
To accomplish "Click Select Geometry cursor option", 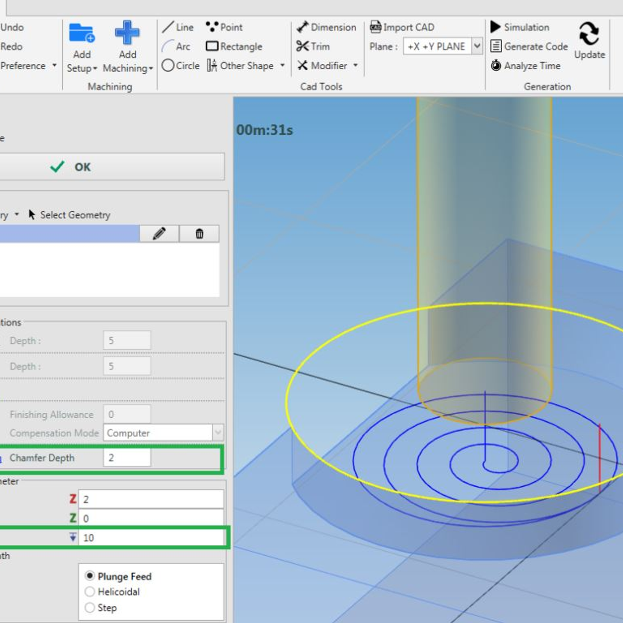I will [70, 215].
